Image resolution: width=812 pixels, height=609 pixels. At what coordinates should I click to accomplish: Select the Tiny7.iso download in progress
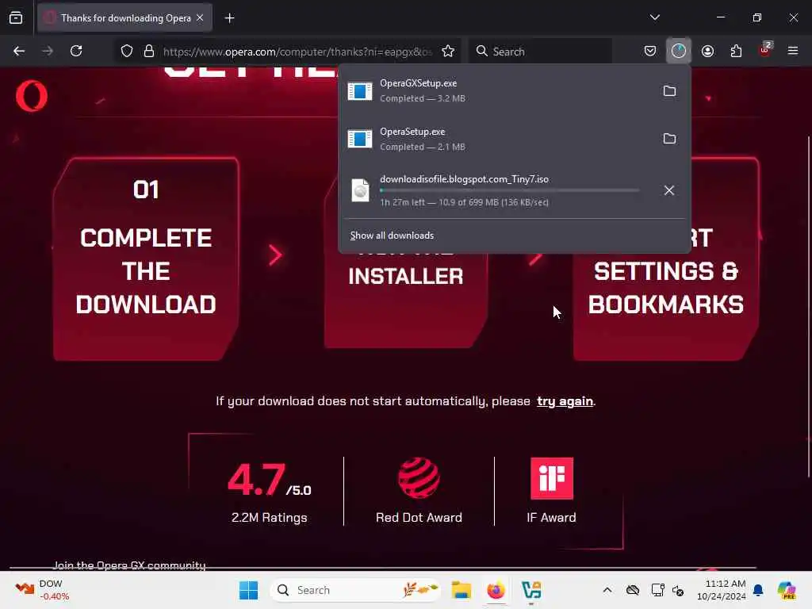pyautogui.click(x=497, y=190)
